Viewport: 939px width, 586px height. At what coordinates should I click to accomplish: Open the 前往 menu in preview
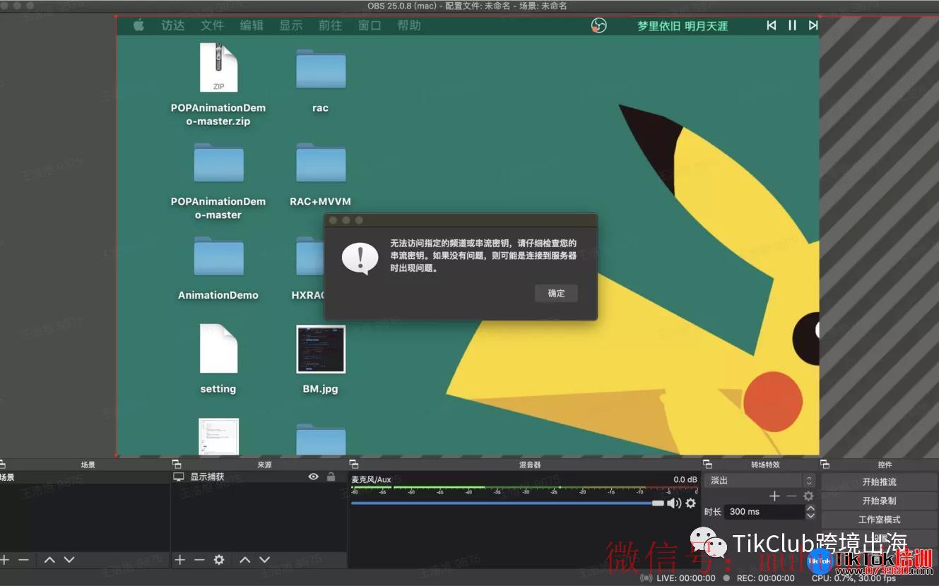click(x=330, y=25)
